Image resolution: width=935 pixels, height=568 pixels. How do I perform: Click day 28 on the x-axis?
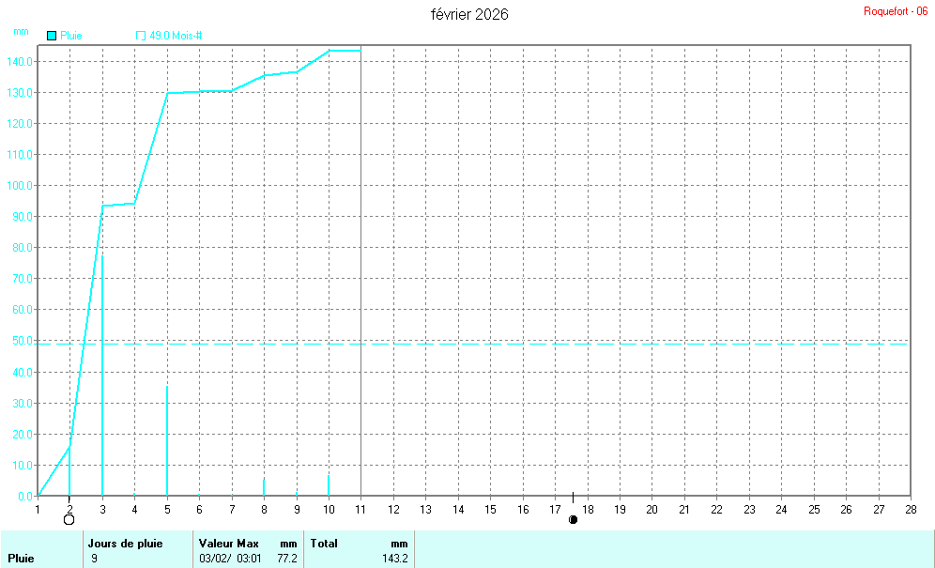[909, 509]
